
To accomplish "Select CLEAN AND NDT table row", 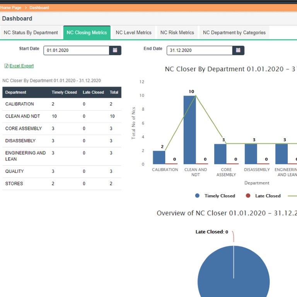I will pos(62,116).
